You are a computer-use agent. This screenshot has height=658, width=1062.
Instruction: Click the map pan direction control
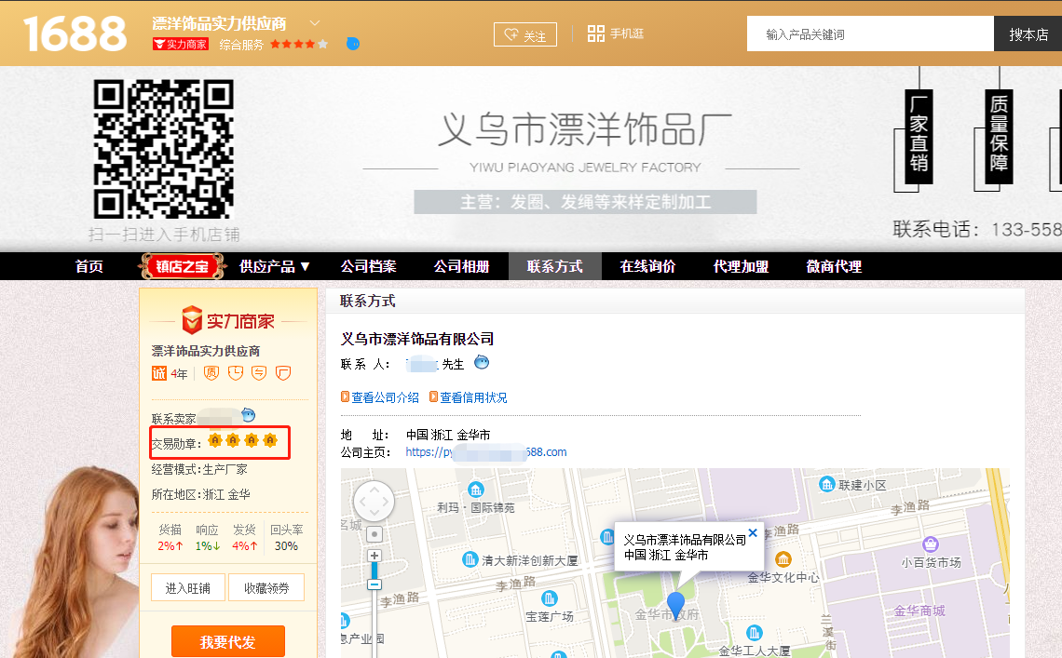click(x=374, y=502)
